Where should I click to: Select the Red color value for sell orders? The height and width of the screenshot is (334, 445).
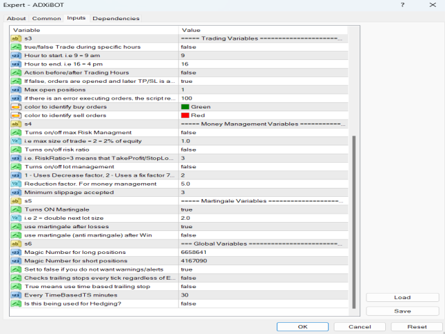(x=193, y=116)
